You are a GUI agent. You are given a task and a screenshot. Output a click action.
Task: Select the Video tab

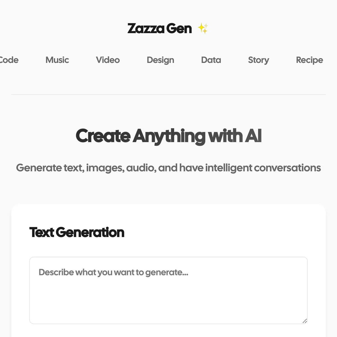[108, 60]
